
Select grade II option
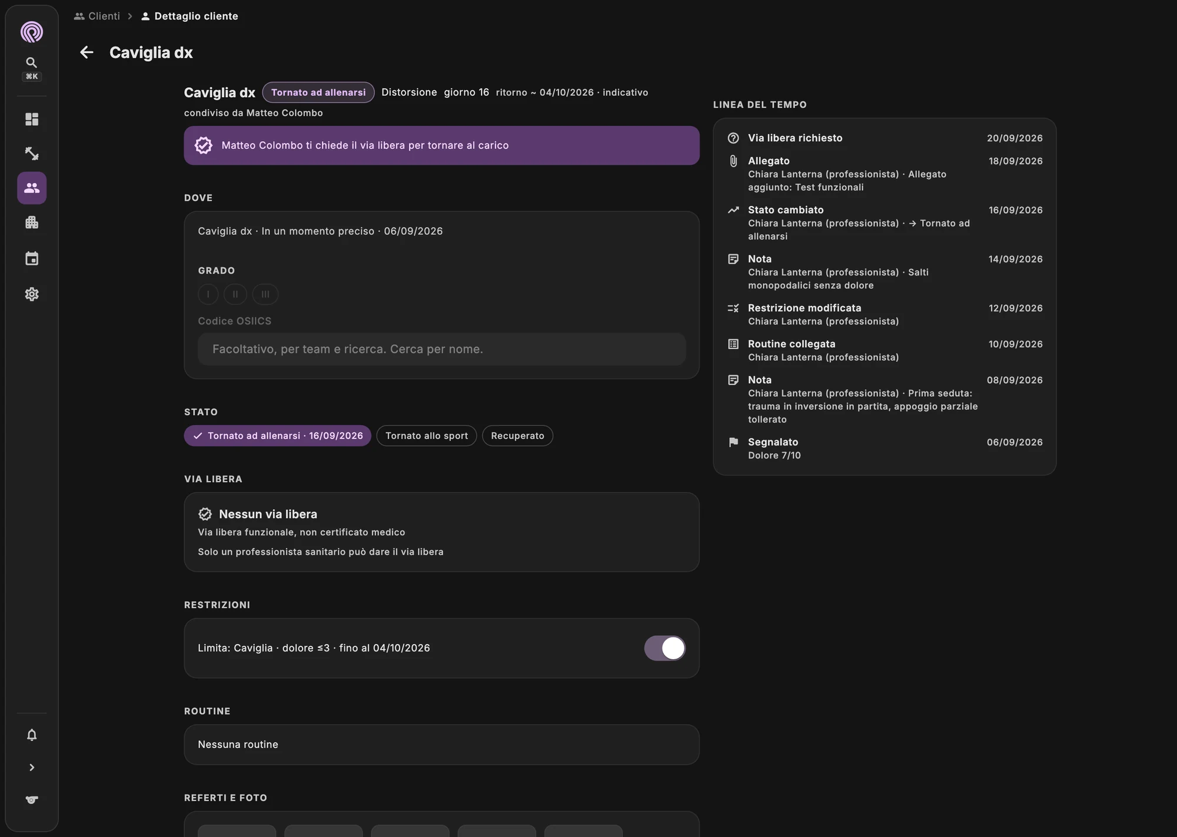(x=235, y=294)
